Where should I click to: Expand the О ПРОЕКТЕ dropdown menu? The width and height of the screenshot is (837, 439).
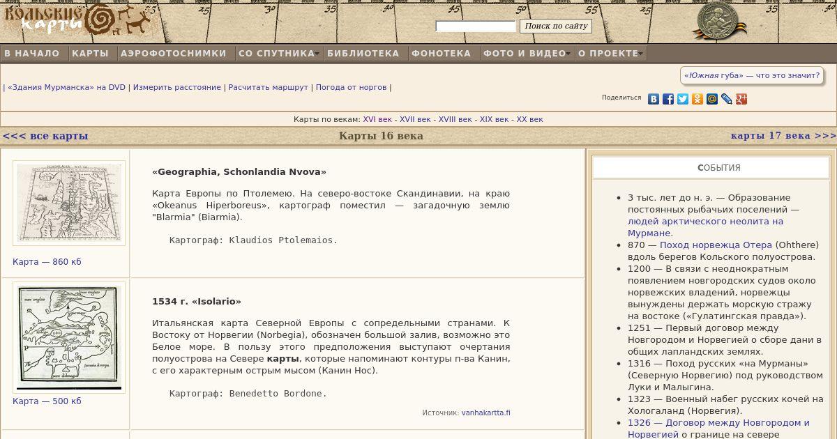pos(611,54)
